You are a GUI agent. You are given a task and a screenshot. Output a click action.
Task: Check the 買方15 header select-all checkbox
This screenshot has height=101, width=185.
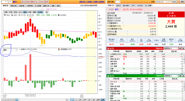(x=108, y=51)
